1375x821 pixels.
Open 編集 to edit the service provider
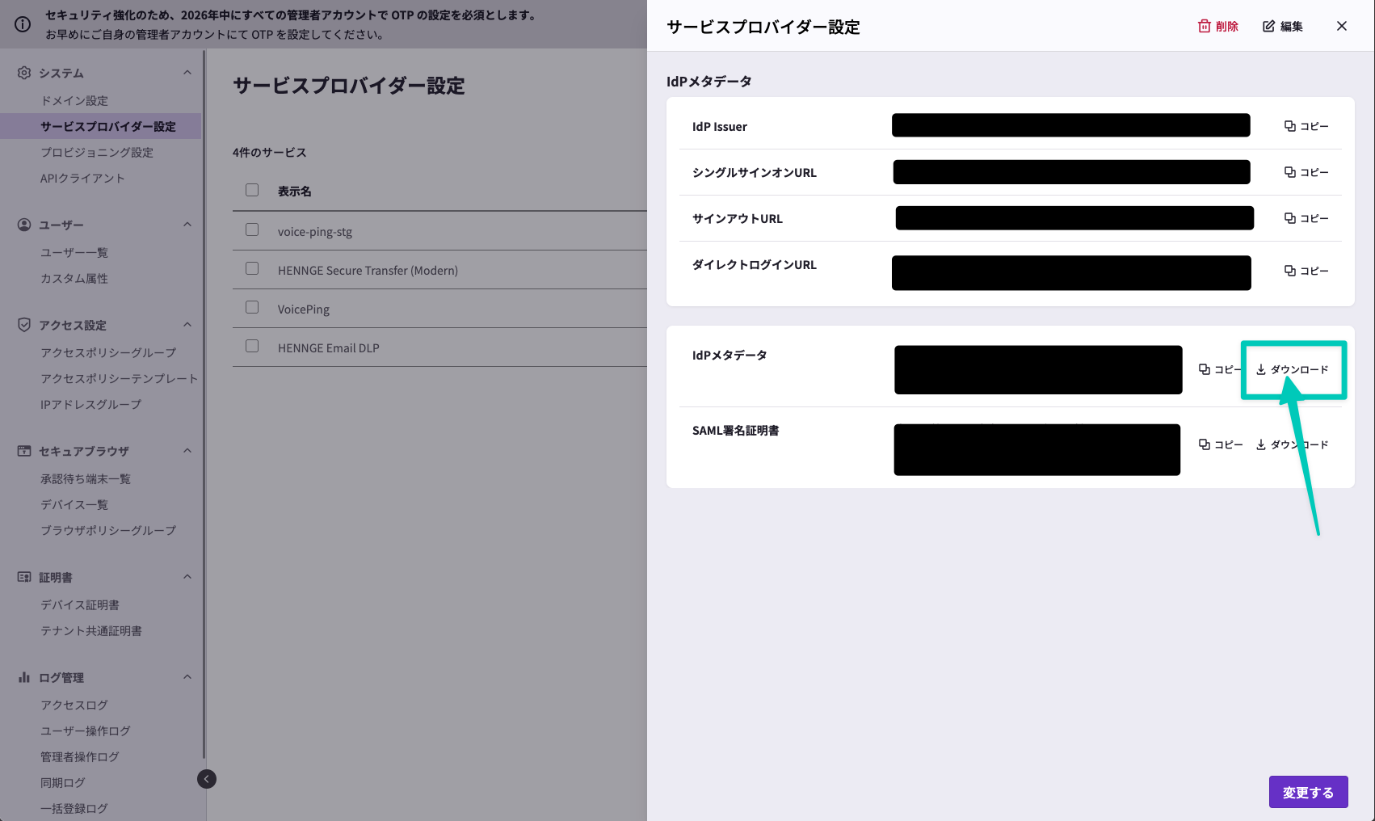[x=1283, y=27]
